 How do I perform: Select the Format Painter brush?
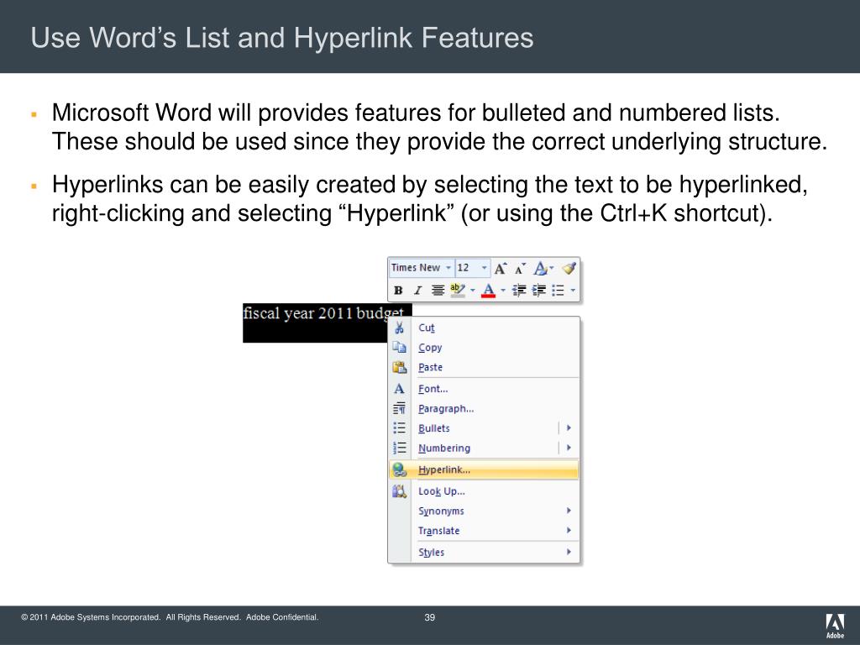pos(569,269)
